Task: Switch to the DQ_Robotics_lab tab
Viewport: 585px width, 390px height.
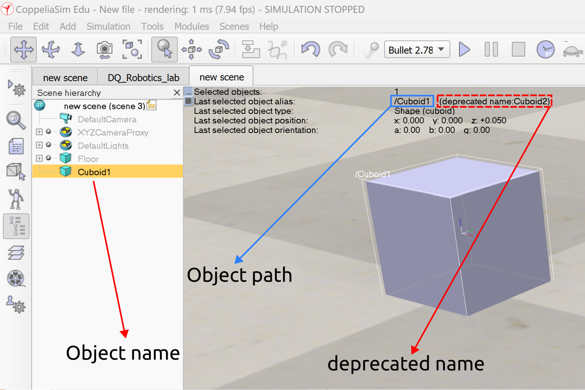Action: click(x=143, y=78)
